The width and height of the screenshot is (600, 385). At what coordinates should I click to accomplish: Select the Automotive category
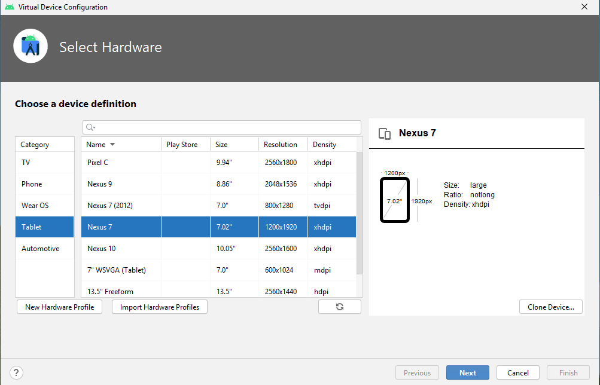pyautogui.click(x=44, y=249)
